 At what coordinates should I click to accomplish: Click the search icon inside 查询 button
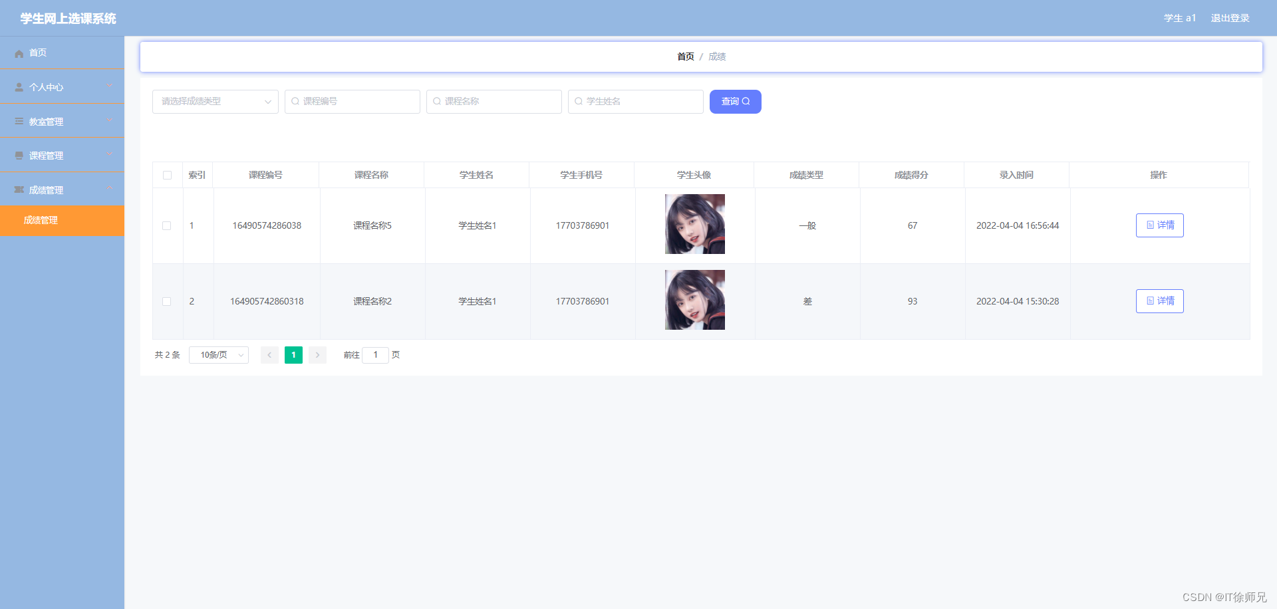pos(746,101)
